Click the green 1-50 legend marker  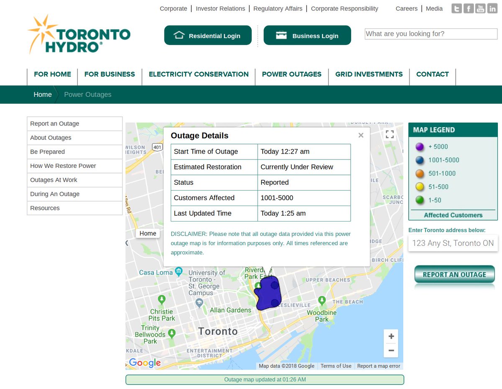pyautogui.click(x=420, y=201)
